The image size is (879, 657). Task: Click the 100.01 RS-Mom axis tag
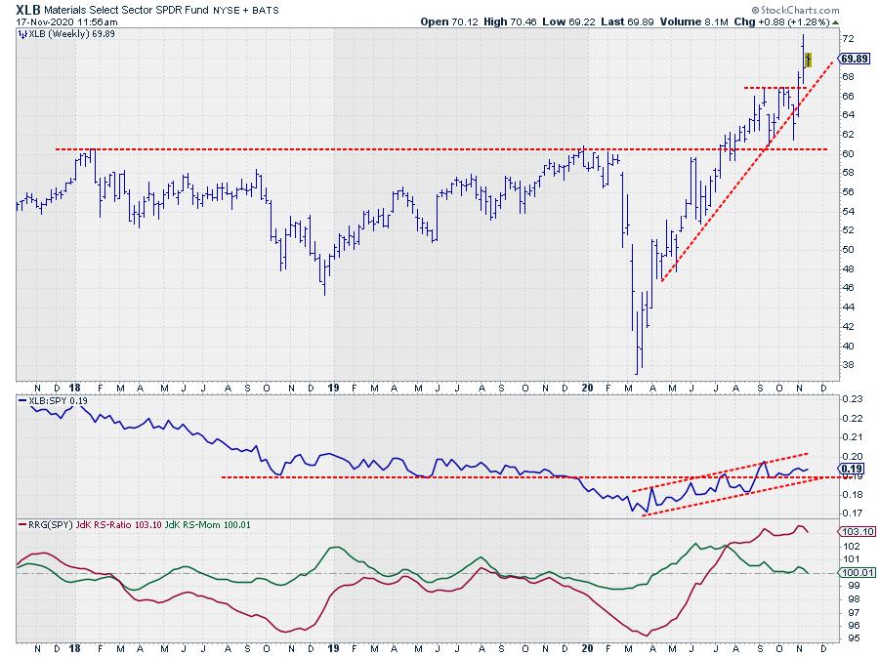(852, 573)
